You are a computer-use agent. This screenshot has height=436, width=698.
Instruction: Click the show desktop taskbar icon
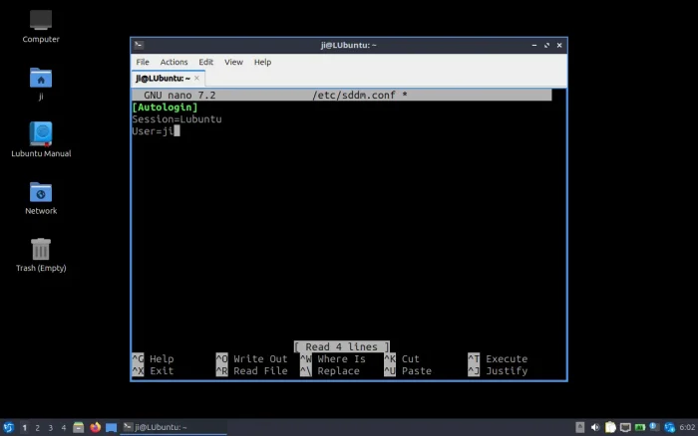pos(112,427)
